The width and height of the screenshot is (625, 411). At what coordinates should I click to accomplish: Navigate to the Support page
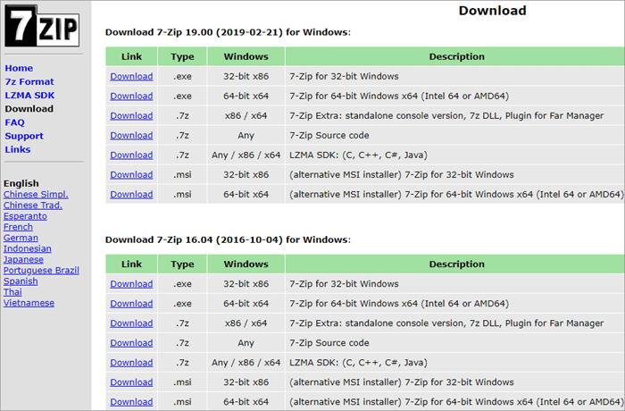(23, 136)
